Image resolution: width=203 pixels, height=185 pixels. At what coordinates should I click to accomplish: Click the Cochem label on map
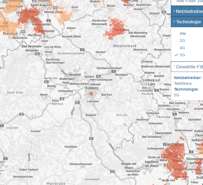(x=35, y=131)
